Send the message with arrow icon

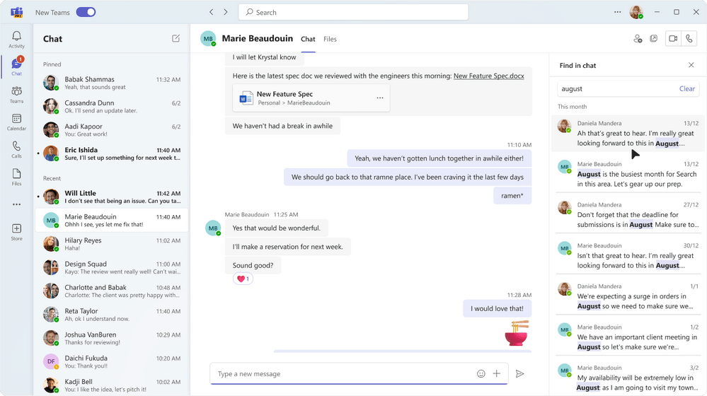[520, 373]
